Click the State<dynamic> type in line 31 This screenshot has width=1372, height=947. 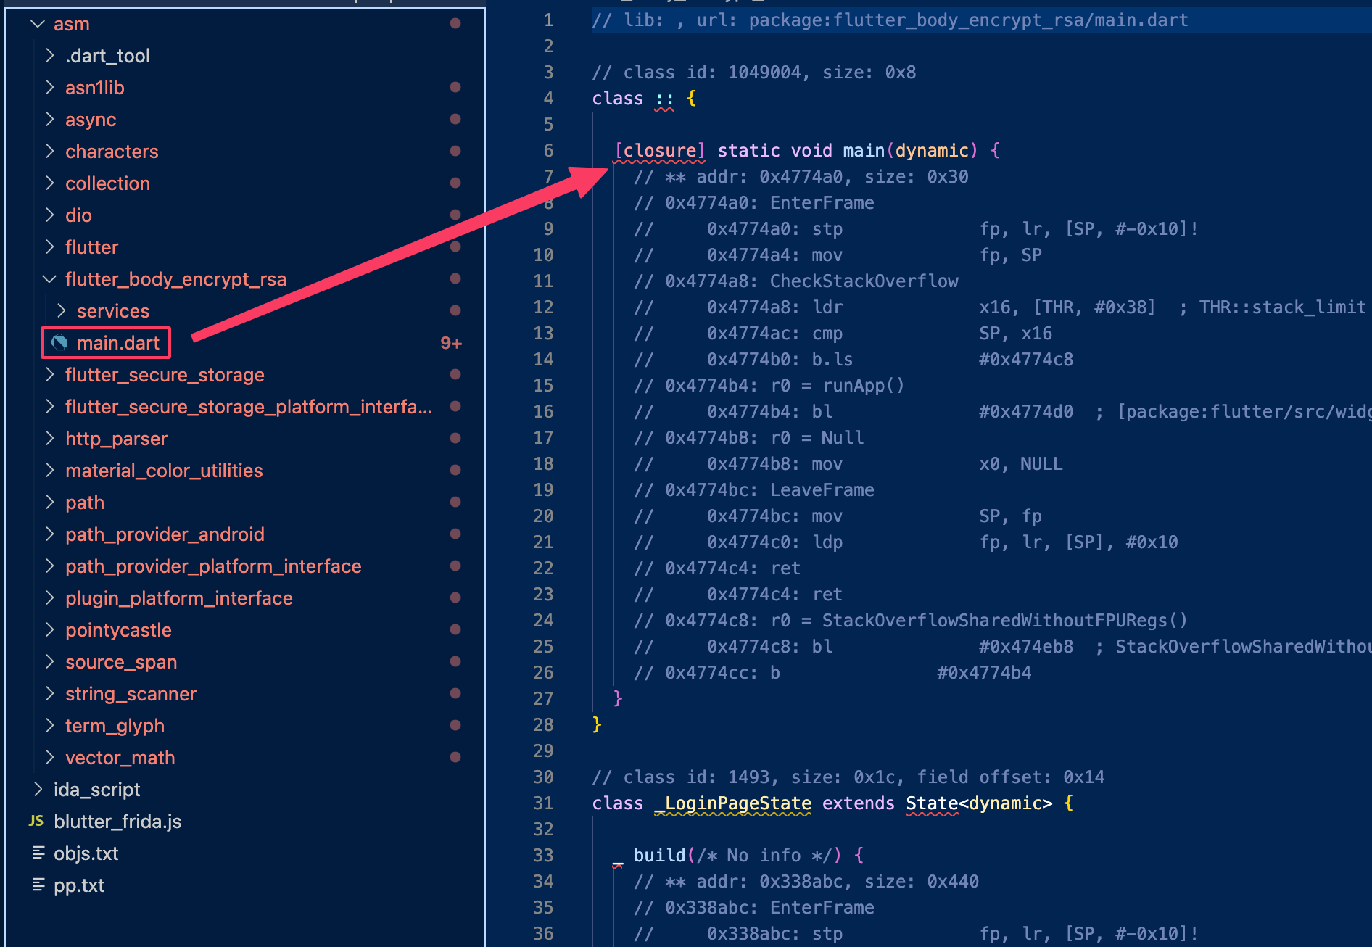(978, 803)
